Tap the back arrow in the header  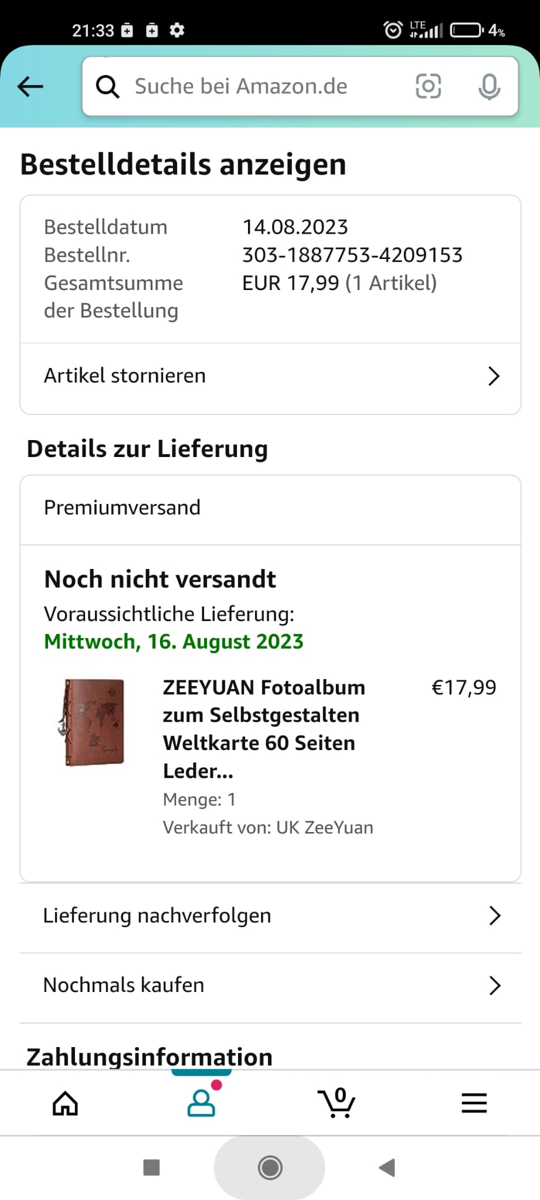(x=30, y=87)
